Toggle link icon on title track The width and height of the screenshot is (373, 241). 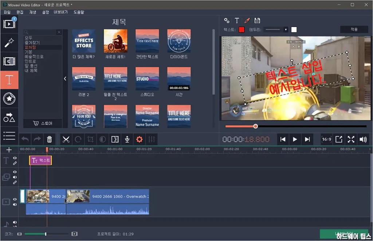pos(15,163)
